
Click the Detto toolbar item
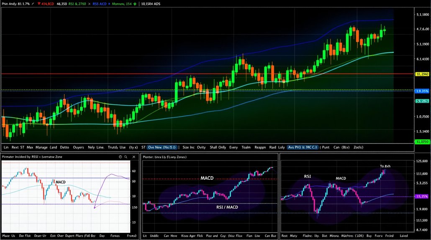pos(64,147)
